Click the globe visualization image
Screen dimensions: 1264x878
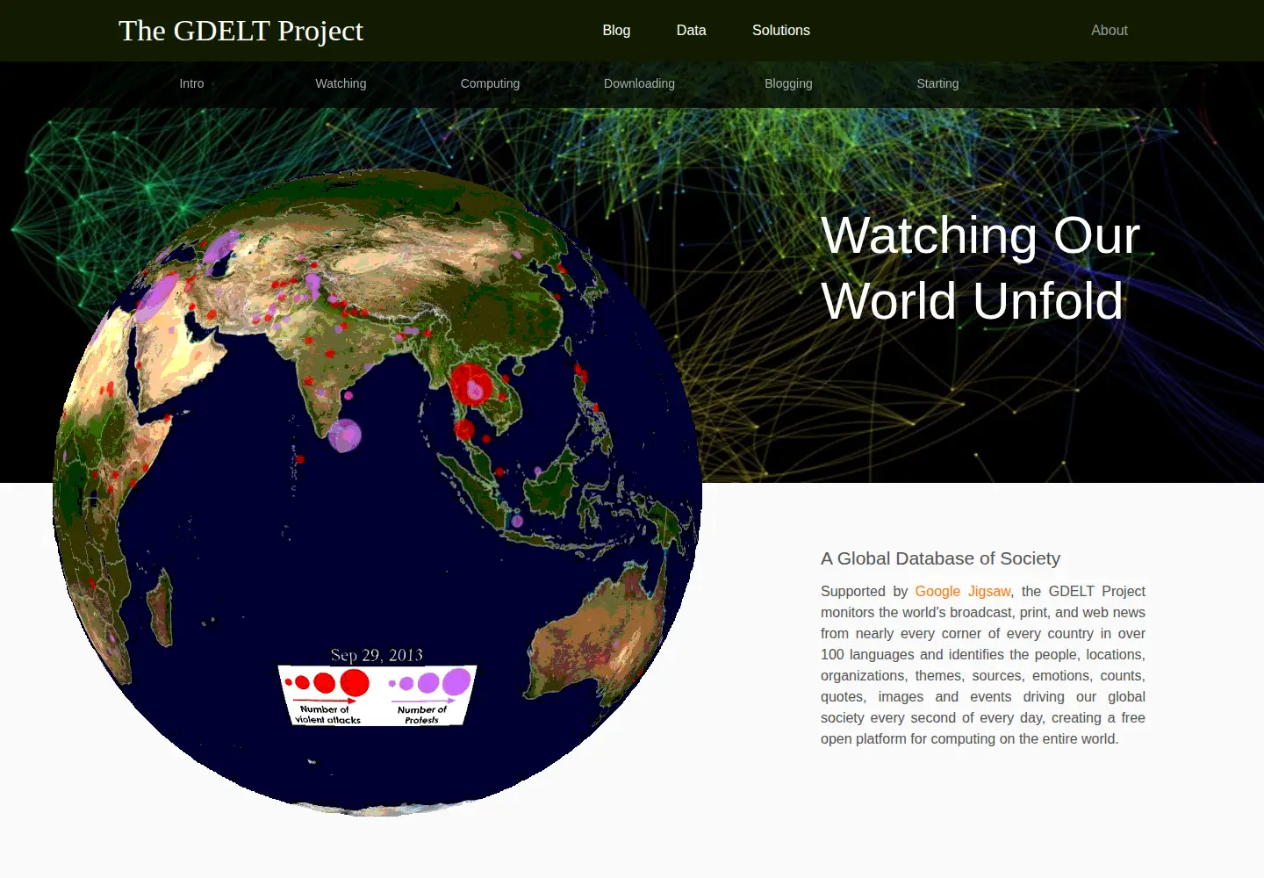377,492
